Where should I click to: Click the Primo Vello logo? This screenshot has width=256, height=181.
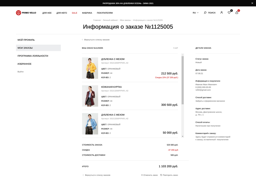26,13
